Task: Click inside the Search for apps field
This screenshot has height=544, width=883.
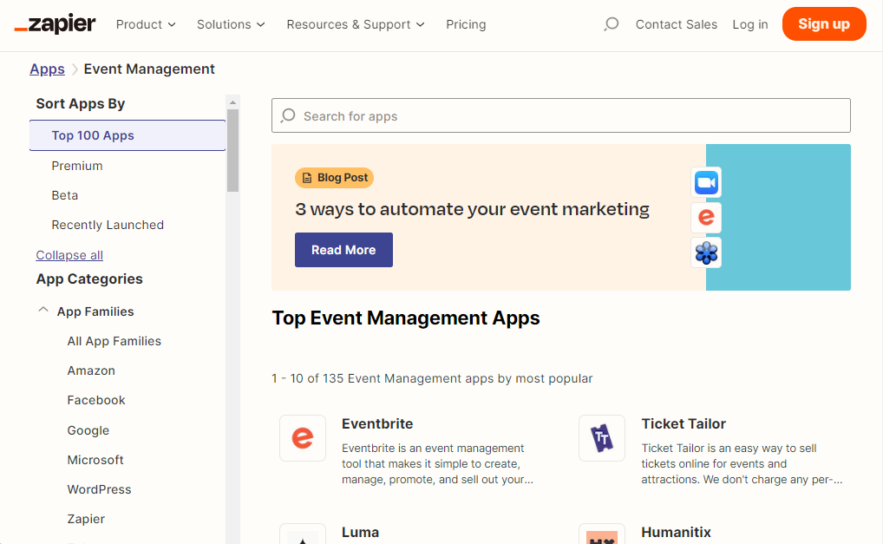Action: tap(561, 115)
